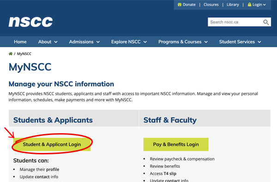This screenshot has width=277, height=182.
Task: Click the Update contact info item under Students
Action: tap(39, 177)
